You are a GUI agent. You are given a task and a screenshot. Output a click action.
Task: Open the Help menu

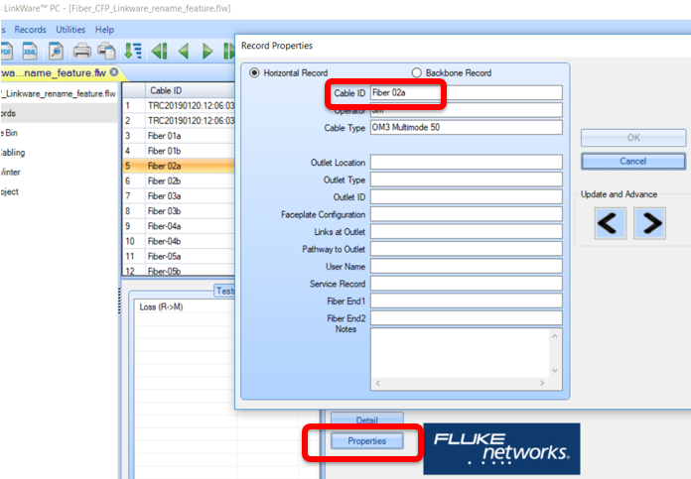[104, 30]
